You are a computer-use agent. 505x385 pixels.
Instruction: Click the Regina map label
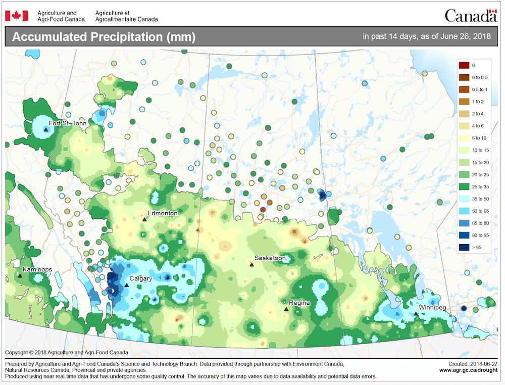[299, 303]
